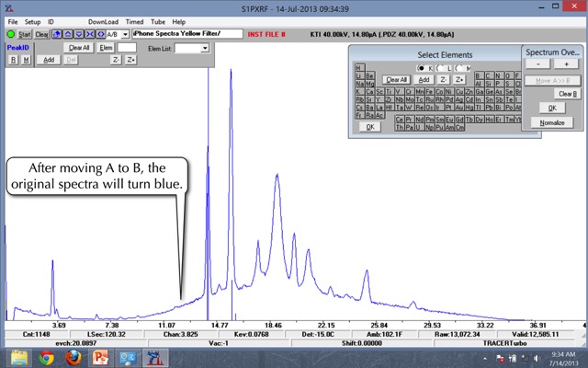Screen dimensions: 588x368
Task: Select the M line radio button
Action: pos(459,68)
